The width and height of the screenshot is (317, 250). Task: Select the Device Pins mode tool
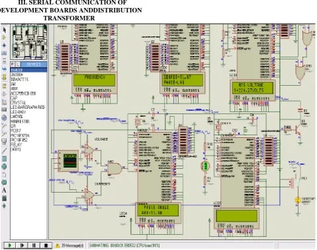(4, 94)
